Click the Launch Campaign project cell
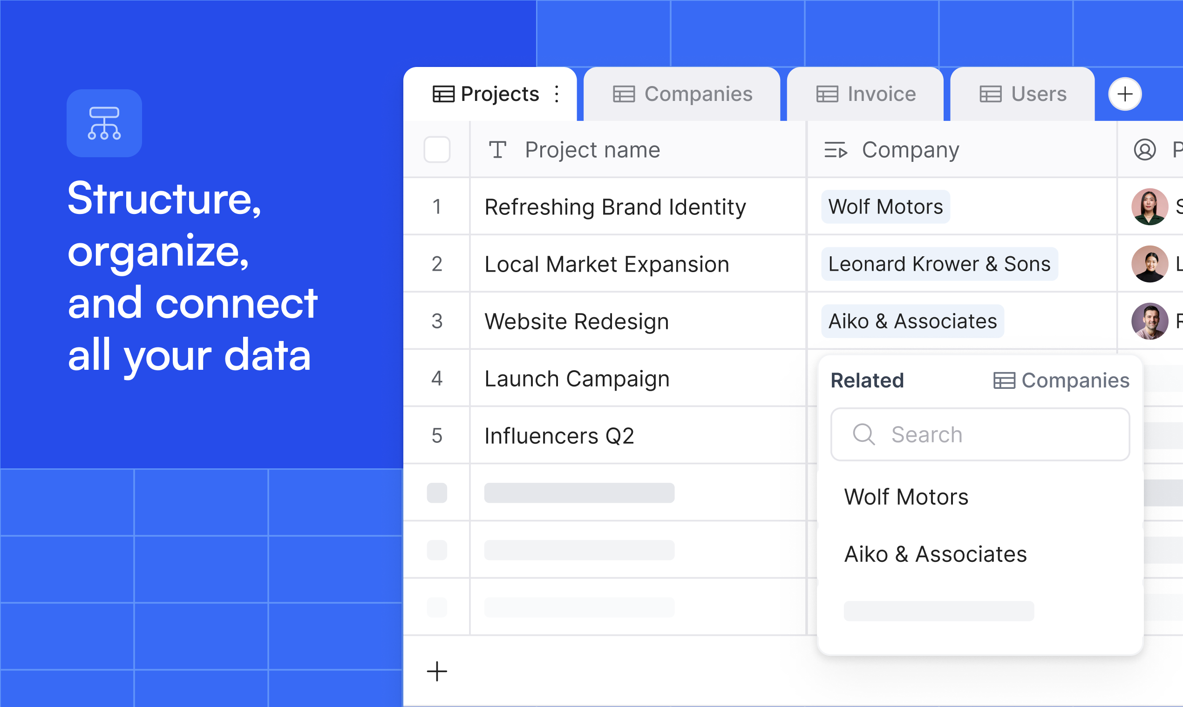 point(577,379)
